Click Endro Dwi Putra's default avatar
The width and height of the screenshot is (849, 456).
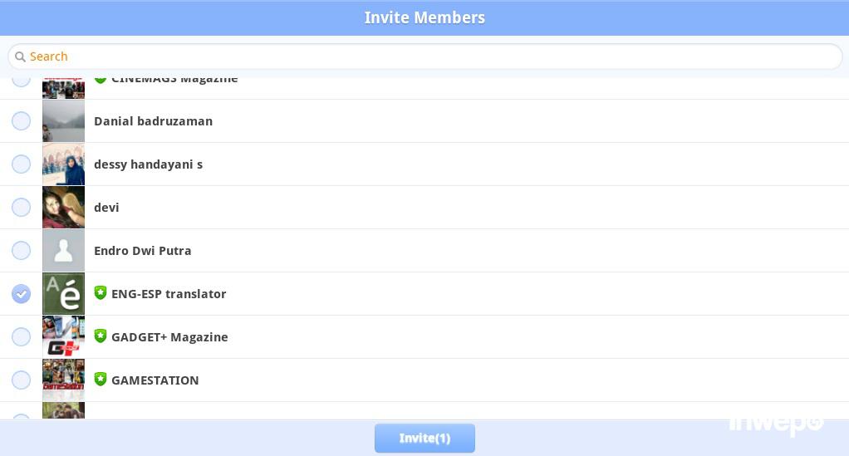[x=63, y=251]
